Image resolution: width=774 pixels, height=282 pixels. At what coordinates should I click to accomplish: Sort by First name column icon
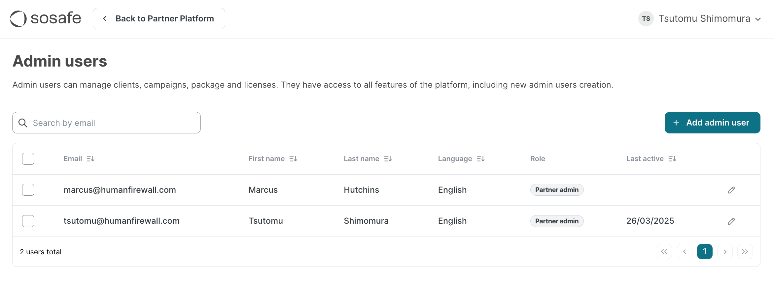[293, 159]
